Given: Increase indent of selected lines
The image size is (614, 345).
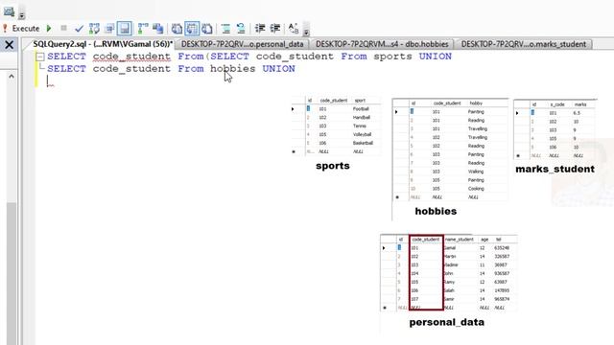Looking at the screenshot, I should click(x=275, y=29).
